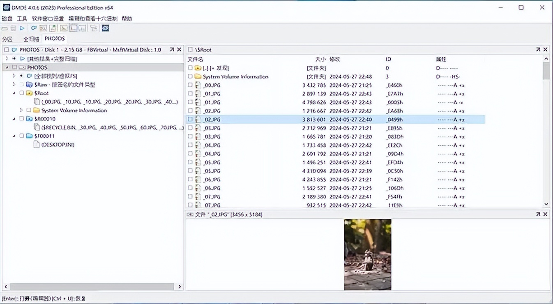Click the ID column header
This screenshot has width=553, height=304.
[388, 59]
